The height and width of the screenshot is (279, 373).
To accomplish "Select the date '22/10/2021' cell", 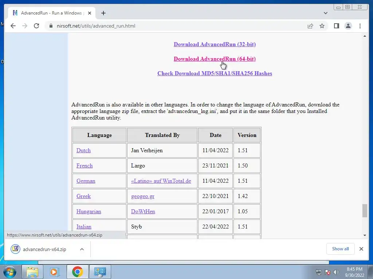I will (215, 196).
